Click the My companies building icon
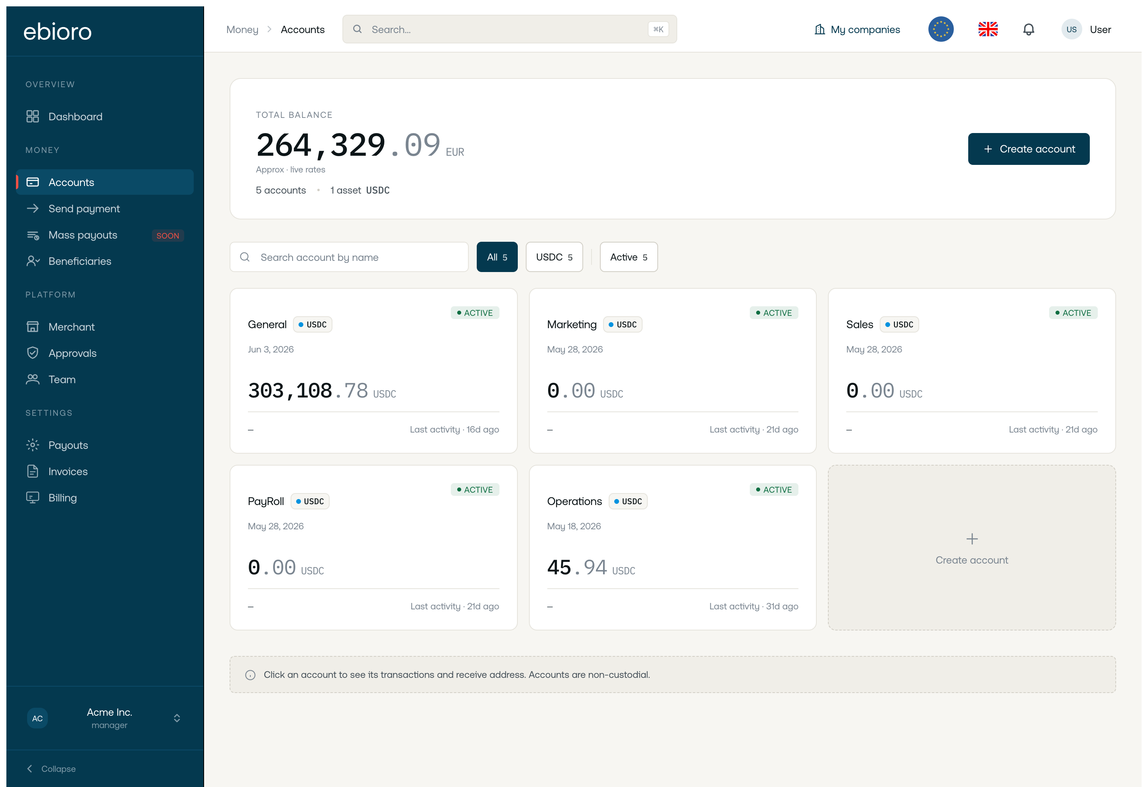 (820, 29)
